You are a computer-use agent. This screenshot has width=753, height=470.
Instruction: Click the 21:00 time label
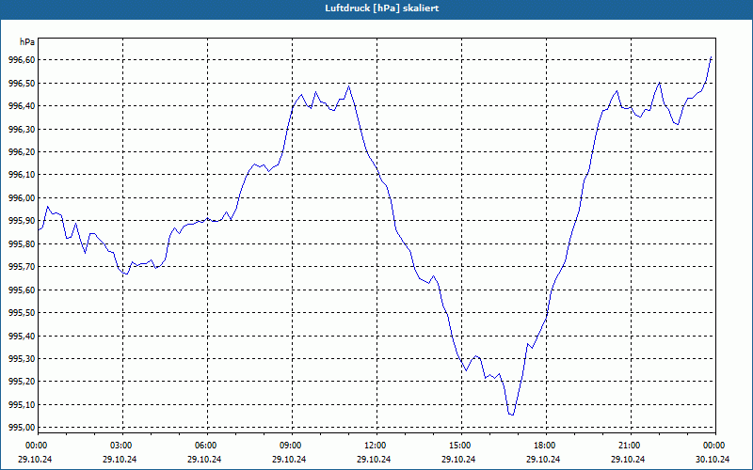[631, 445]
